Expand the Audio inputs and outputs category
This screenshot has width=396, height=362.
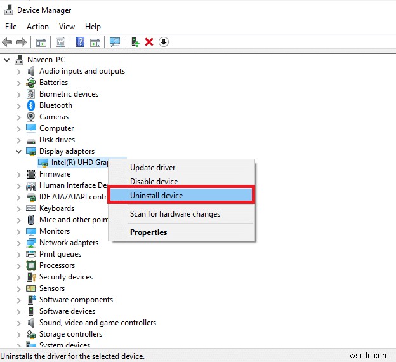(x=18, y=72)
